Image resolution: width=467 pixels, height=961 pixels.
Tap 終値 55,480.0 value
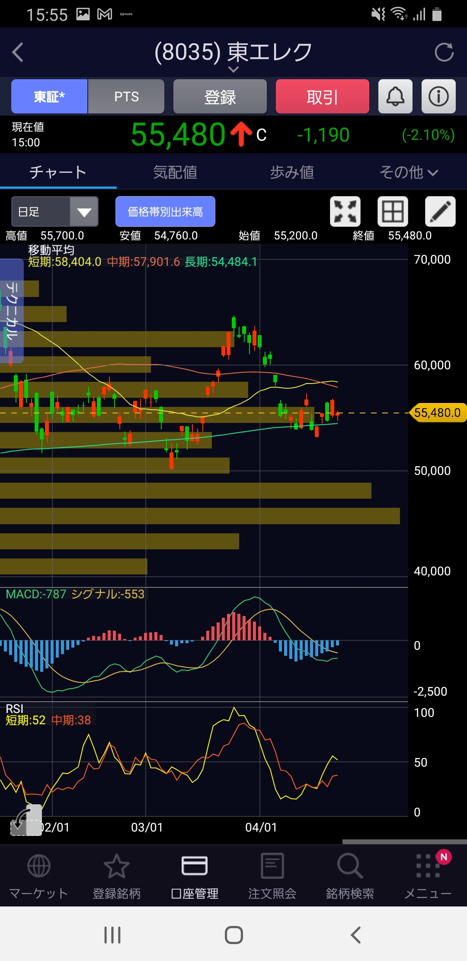[x=410, y=235]
